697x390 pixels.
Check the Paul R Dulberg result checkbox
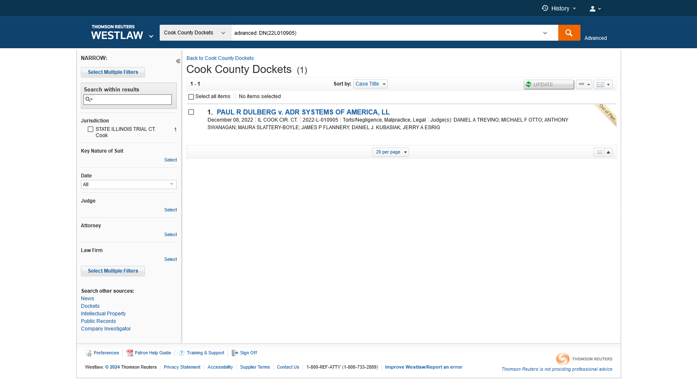pyautogui.click(x=191, y=112)
